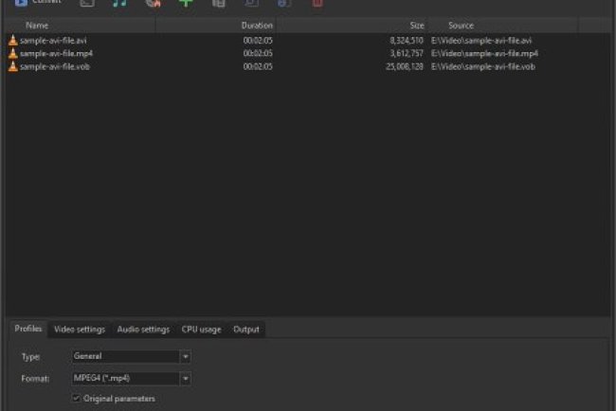The image size is (616, 411).
Task: Select the sample-avi-file.avi row name
Action: (53, 41)
